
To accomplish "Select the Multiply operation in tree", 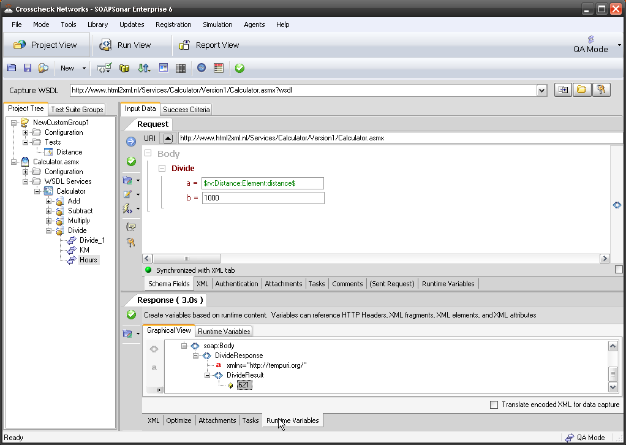I will tap(78, 221).
